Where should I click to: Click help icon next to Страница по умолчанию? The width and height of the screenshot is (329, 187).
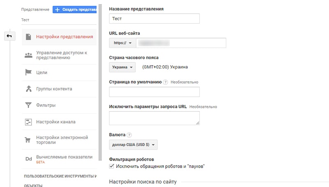coord(165,82)
